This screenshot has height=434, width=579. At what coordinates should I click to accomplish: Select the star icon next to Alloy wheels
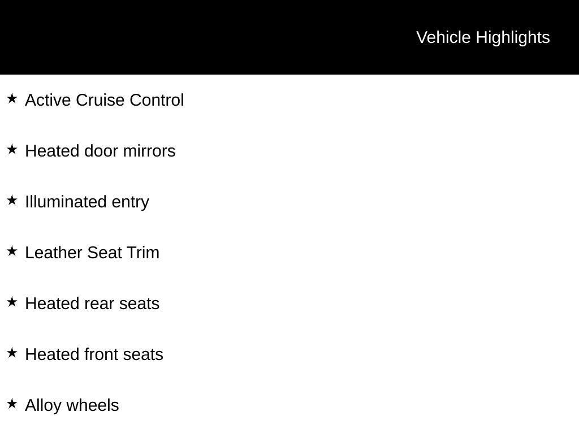click(x=12, y=404)
